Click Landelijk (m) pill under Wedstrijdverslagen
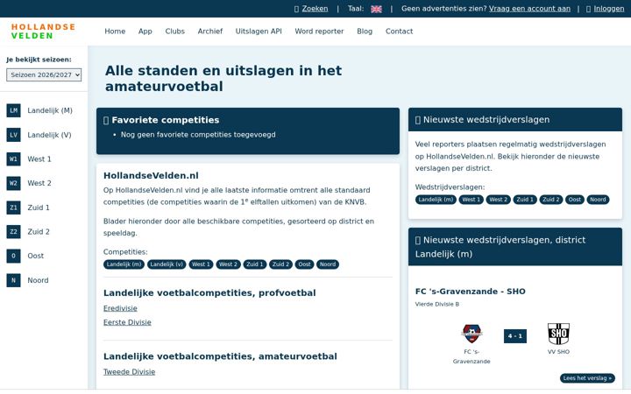This screenshot has height=394, width=631. coord(436,200)
